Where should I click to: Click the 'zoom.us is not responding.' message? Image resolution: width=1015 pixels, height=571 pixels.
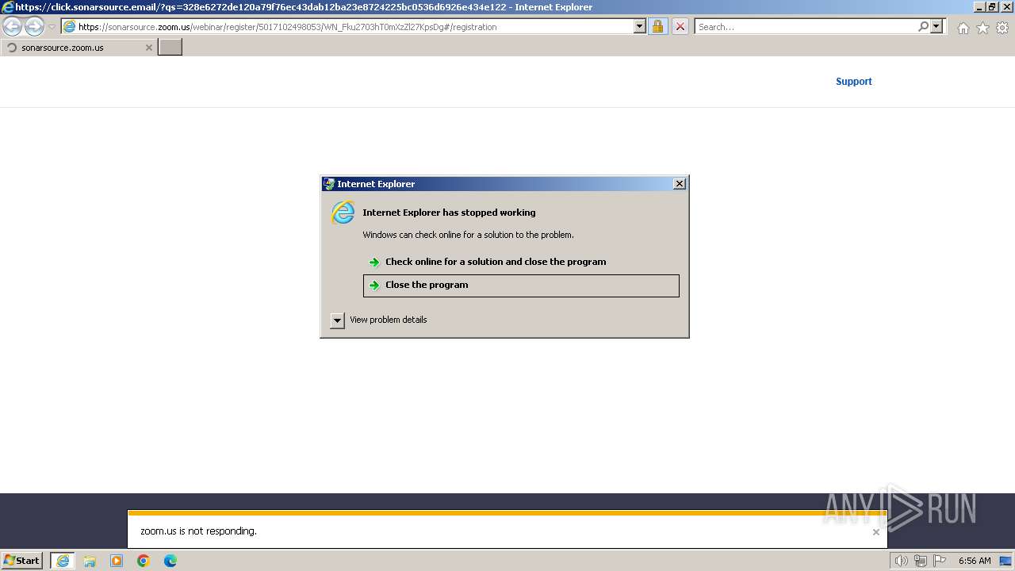[x=198, y=531]
